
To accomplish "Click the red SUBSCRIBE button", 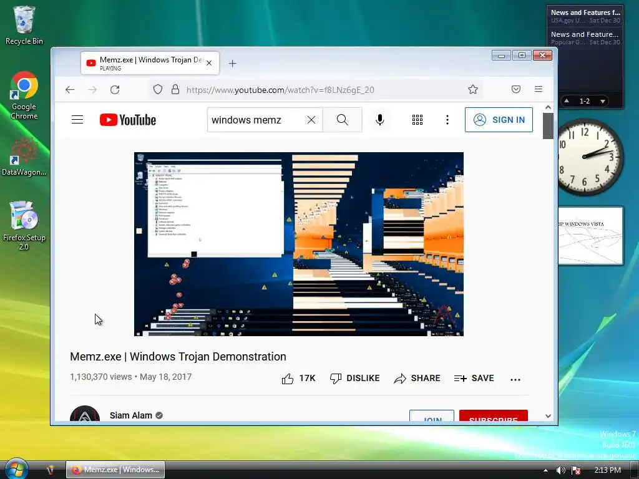I will [x=494, y=416].
